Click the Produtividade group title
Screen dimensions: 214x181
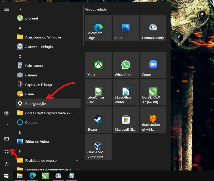click(96, 9)
